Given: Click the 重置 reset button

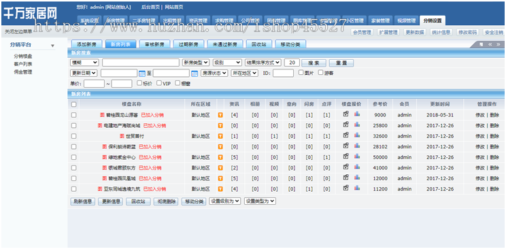Looking at the screenshot, I should pos(341,63).
